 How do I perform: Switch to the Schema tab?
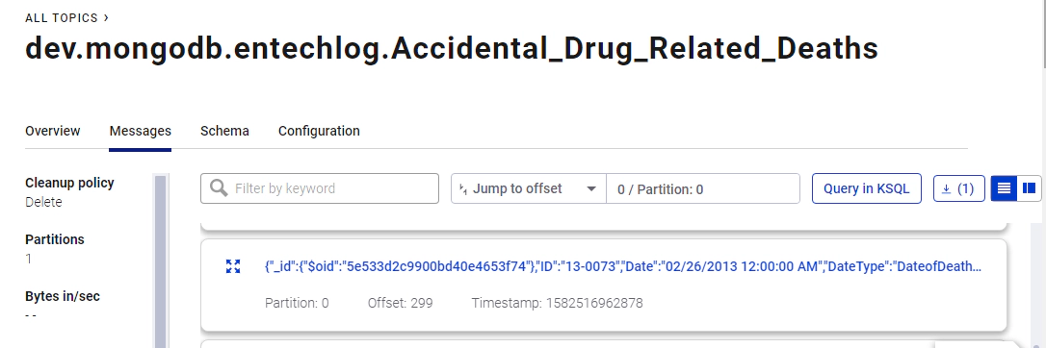pos(224,131)
